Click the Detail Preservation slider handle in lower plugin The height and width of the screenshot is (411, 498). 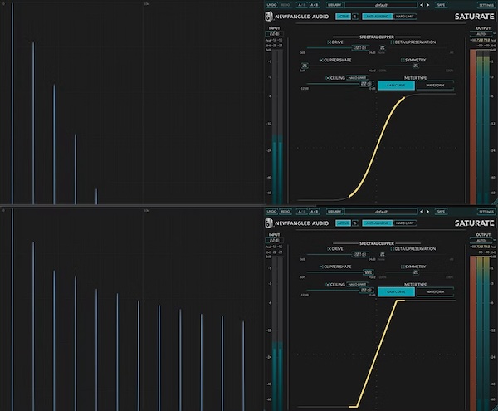383,254
